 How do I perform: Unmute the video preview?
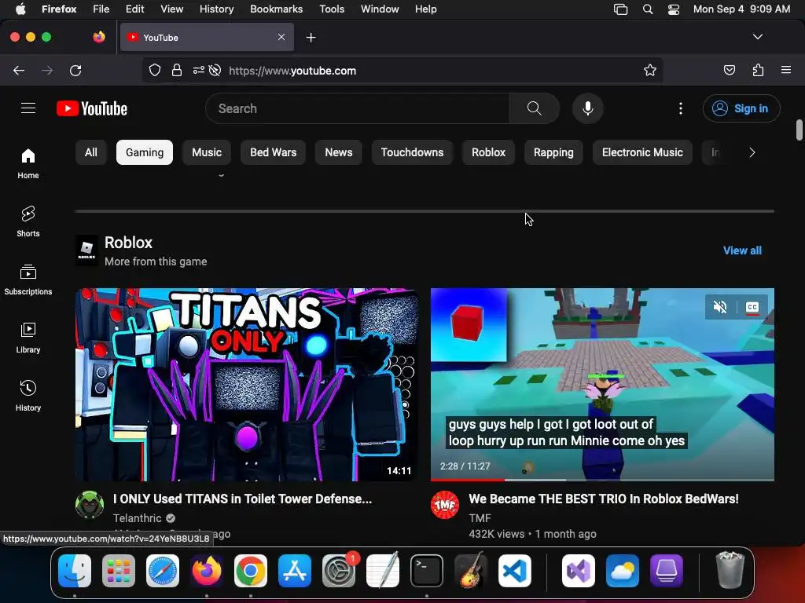(x=720, y=307)
